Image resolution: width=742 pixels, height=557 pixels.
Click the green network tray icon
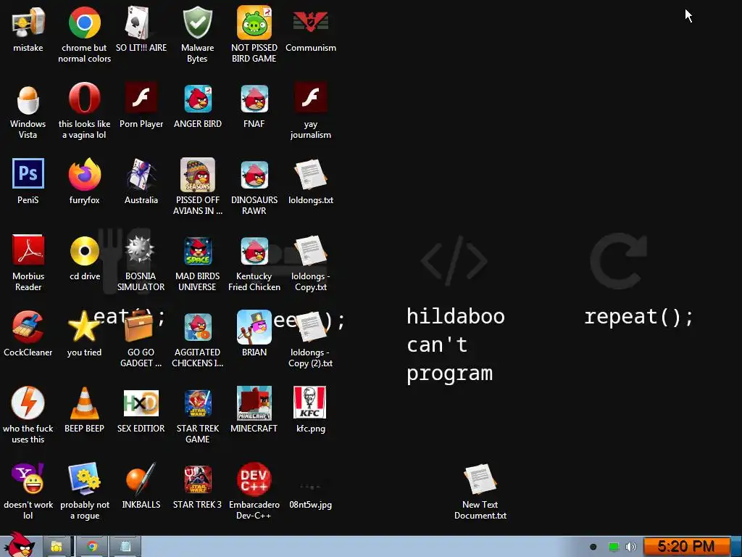click(x=613, y=547)
